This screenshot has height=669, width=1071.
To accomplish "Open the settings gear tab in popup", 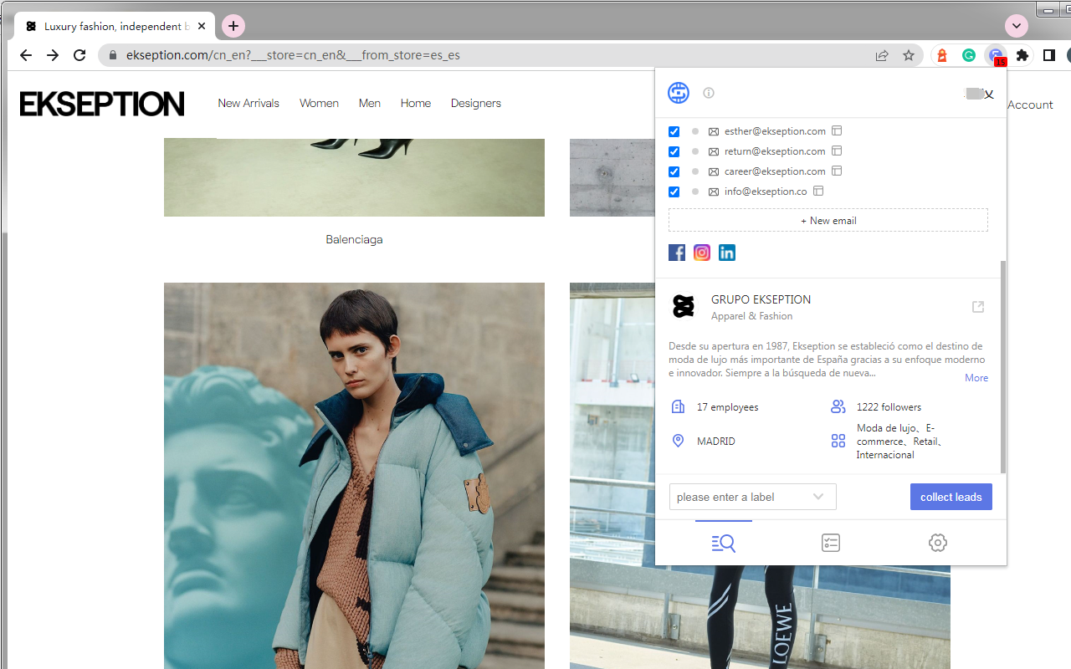I will [x=938, y=543].
